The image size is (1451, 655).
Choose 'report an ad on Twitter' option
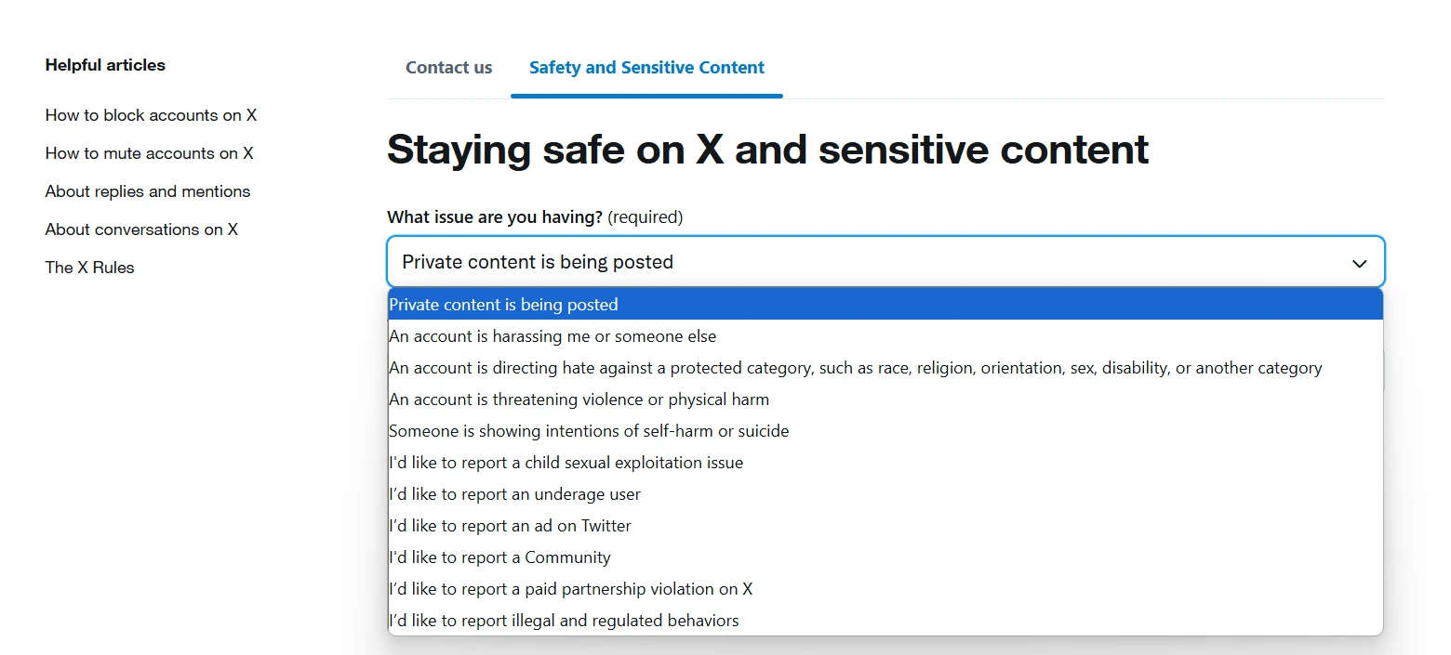(510, 526)
